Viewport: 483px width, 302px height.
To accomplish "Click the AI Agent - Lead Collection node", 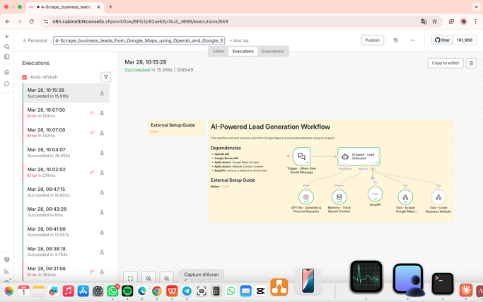I will [x=359, y=156].
